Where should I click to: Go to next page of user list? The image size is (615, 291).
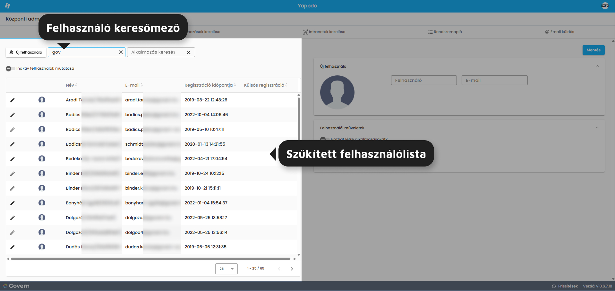pyautogui.click(x=292, y=269)
